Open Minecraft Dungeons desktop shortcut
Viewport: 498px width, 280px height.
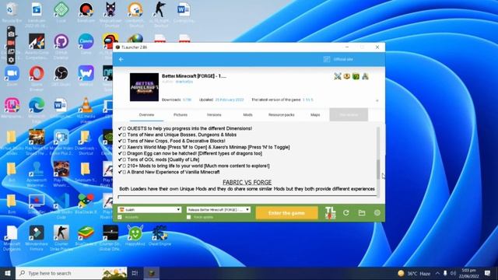12,238
